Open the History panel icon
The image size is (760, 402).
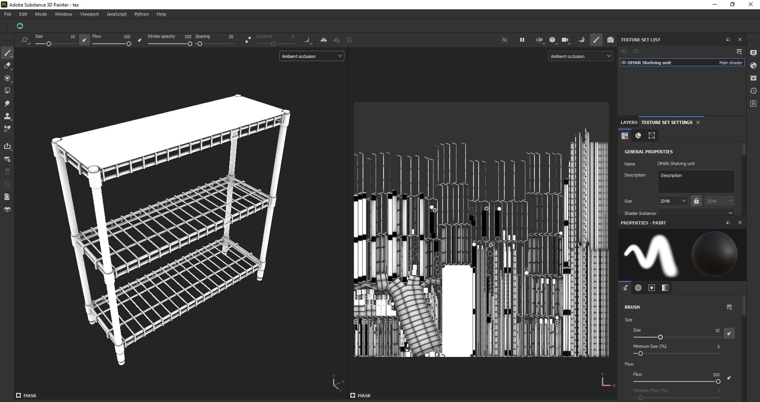[x=753, y=91]
